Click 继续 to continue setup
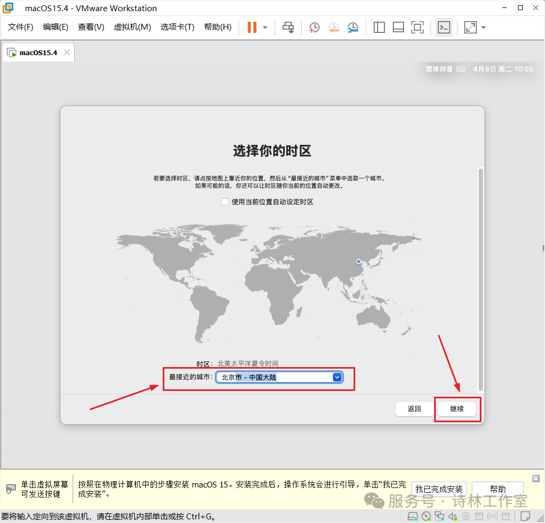 coord(456,408)
